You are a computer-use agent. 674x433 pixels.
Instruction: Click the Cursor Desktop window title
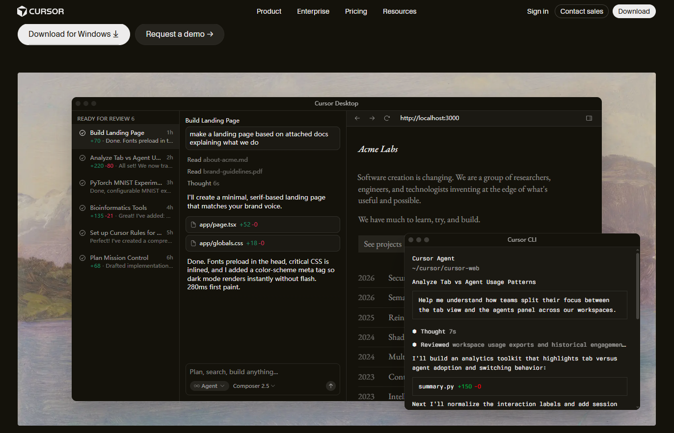336,103
